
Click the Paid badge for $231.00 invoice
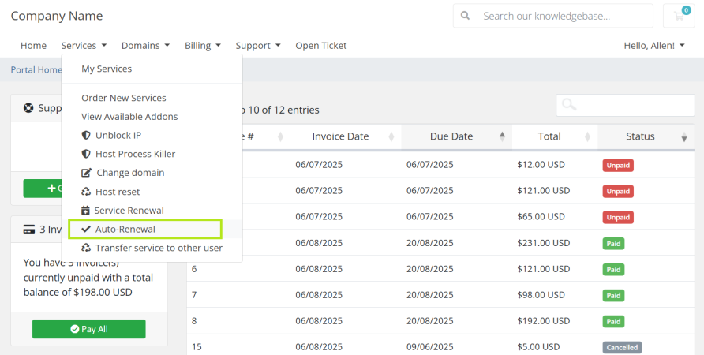coord(613,244)
